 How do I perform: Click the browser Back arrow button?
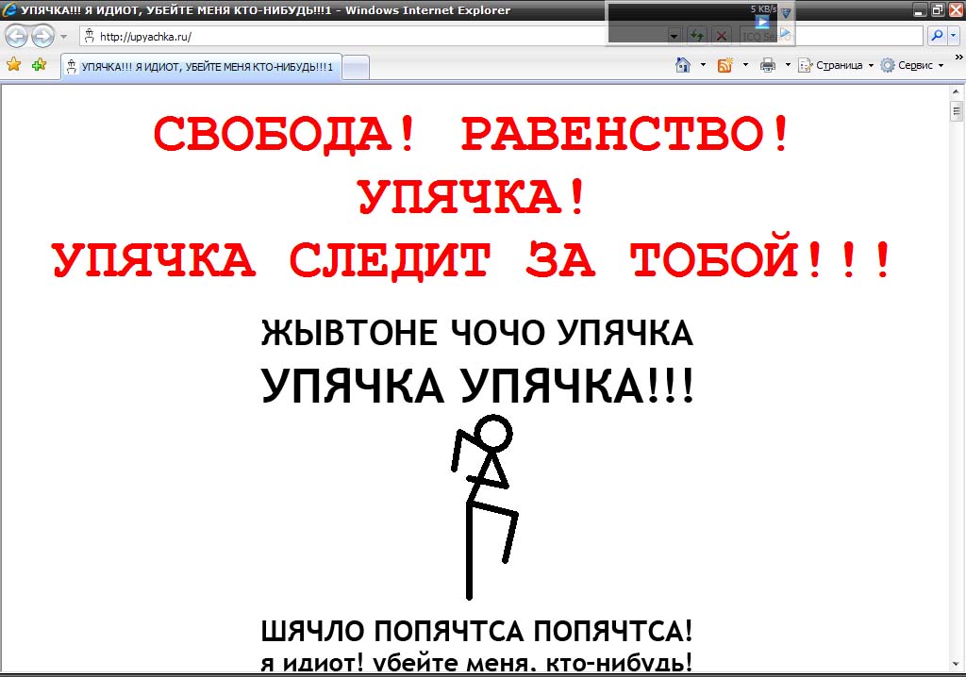17,37
